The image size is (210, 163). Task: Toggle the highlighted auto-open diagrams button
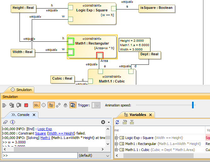(x=73, y=105)
